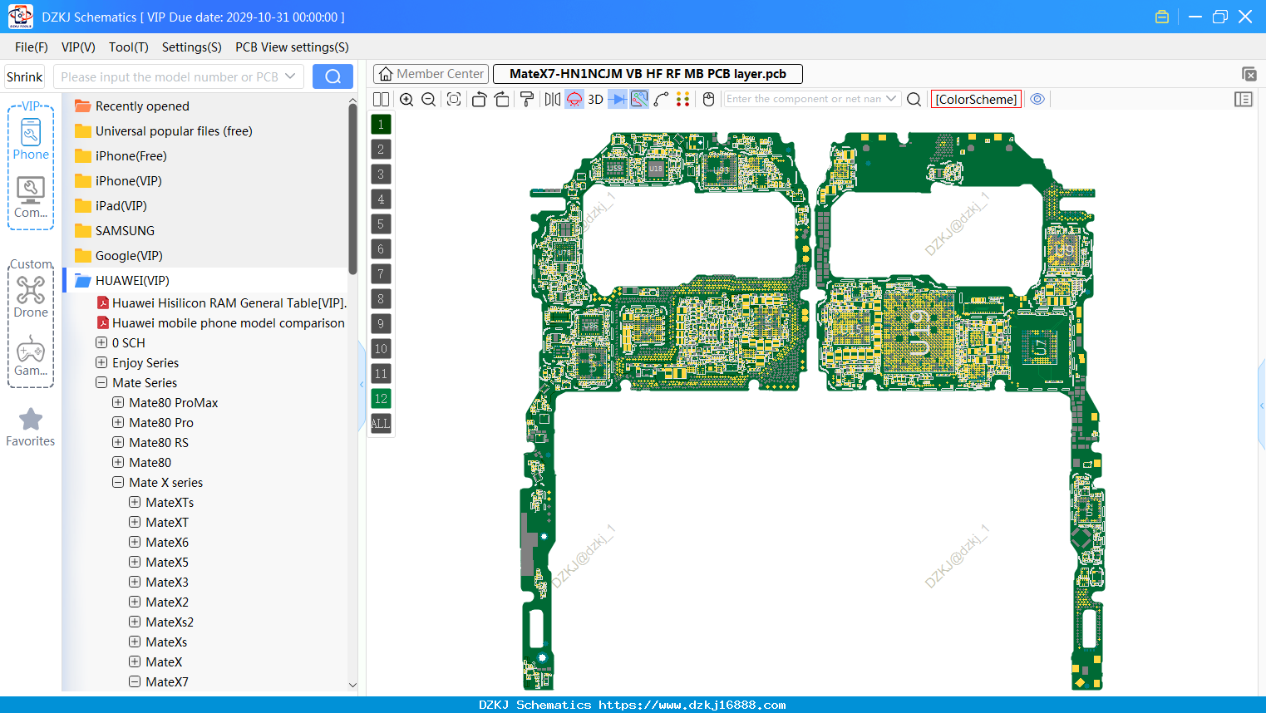
Task: Open Favorites star icon
Action: (x=31, y=427)
